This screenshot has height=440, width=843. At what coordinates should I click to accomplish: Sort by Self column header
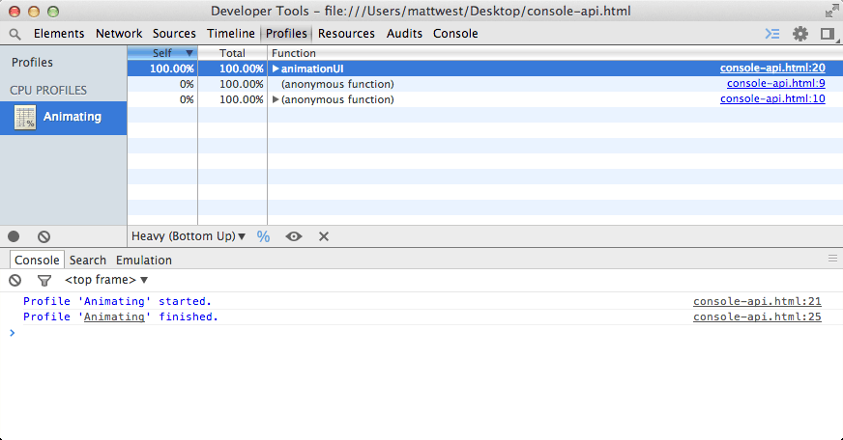point(162,53)
